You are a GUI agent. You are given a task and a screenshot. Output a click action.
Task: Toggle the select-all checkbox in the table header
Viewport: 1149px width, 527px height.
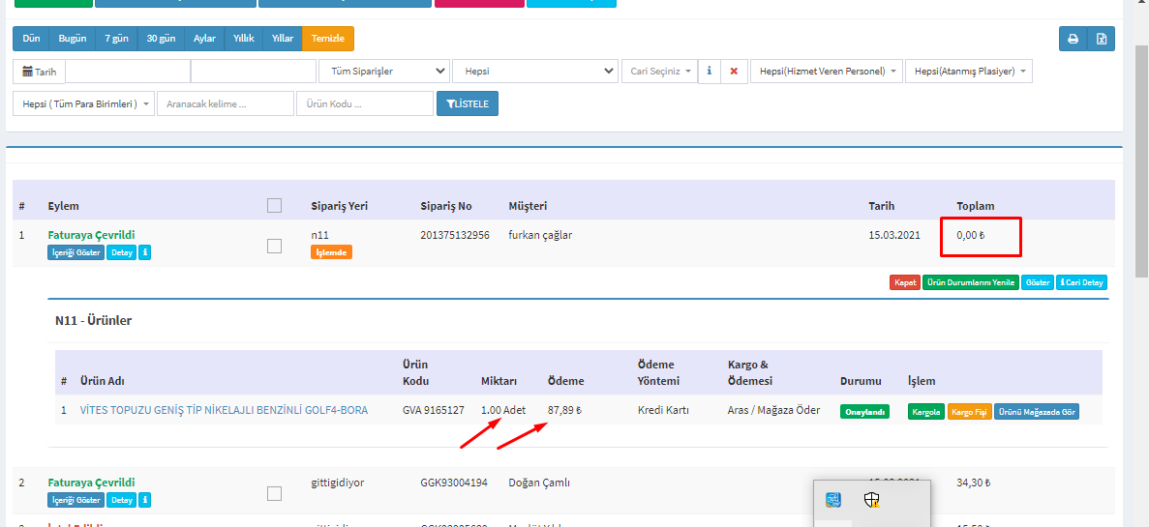coord(274,205)
